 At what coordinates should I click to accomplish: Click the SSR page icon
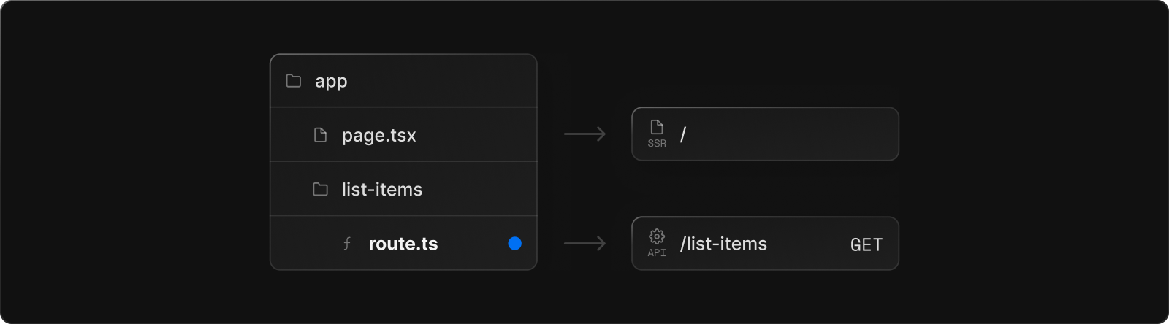tap(657, 127)
